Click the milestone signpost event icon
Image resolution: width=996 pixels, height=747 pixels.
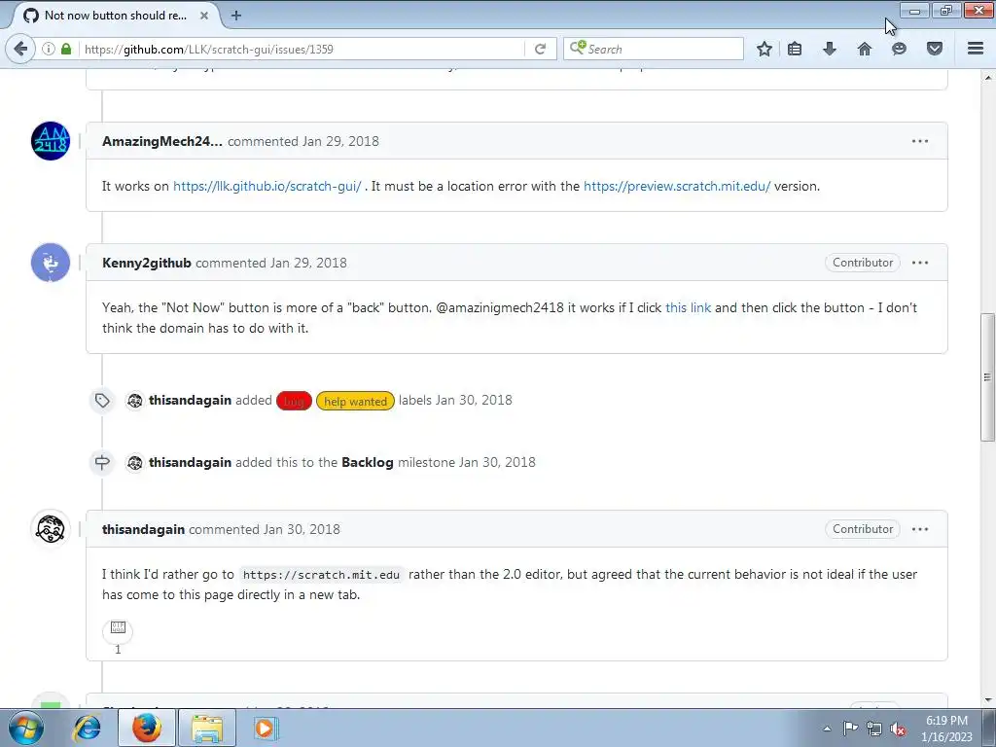102,462
